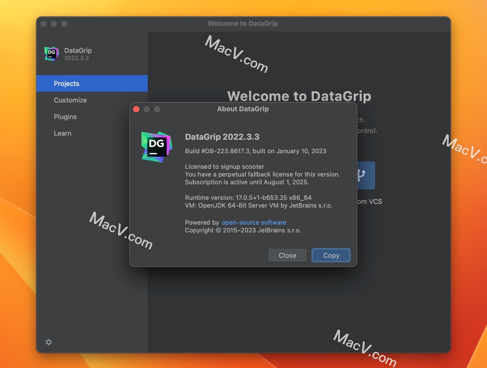Click the DataGrip sidebar logo icon
The height and width of the screenshot is (368, 487).
pyautogui.click(x=52, y=54)
